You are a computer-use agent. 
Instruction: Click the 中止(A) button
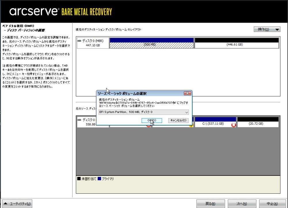pos(272,204)
